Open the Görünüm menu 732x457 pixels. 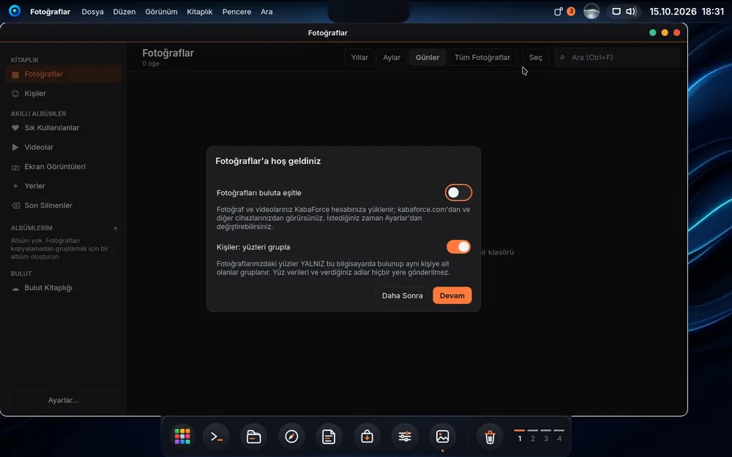[161, 12]
